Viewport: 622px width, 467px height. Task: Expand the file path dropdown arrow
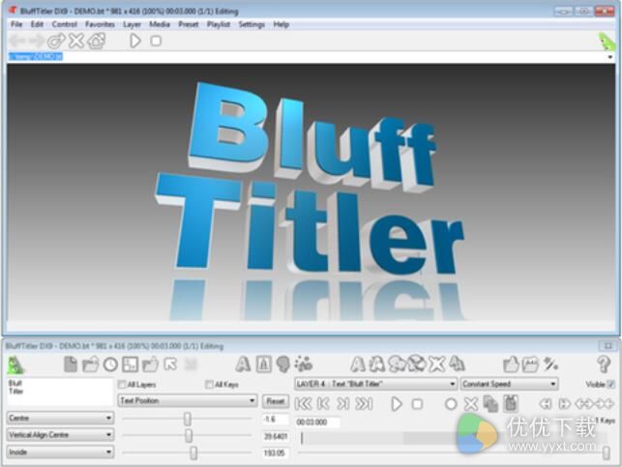pos(610,57)
